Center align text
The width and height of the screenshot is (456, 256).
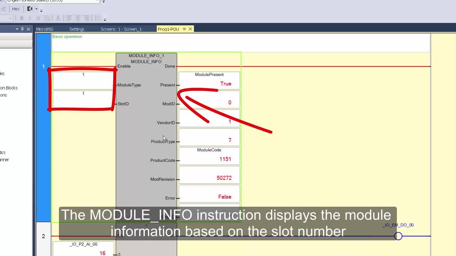click(x=78, y=18)
